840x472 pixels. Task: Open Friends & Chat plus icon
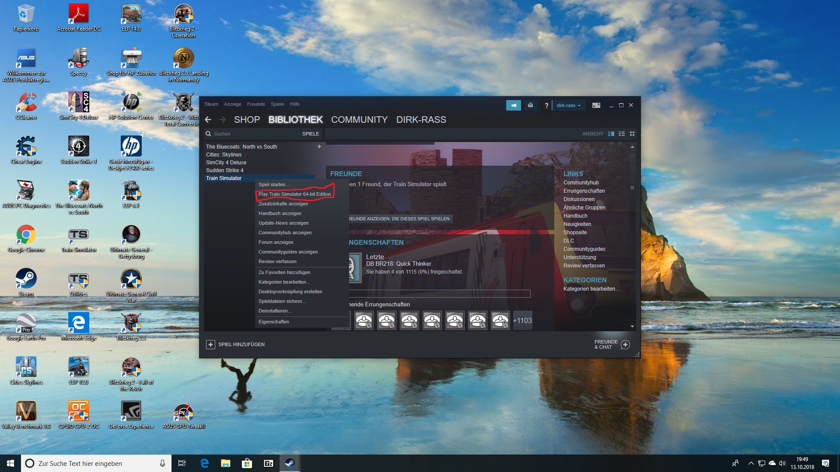click(x=625, y=344)
